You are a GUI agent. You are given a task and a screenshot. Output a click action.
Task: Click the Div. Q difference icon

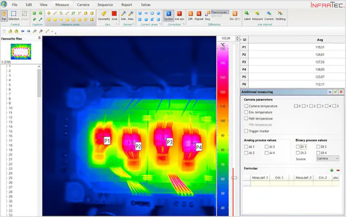235,15
